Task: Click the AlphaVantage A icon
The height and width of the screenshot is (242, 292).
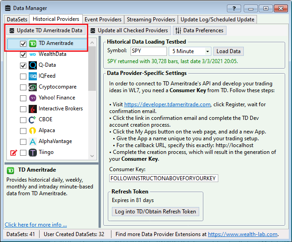Action: coord(33,142)
